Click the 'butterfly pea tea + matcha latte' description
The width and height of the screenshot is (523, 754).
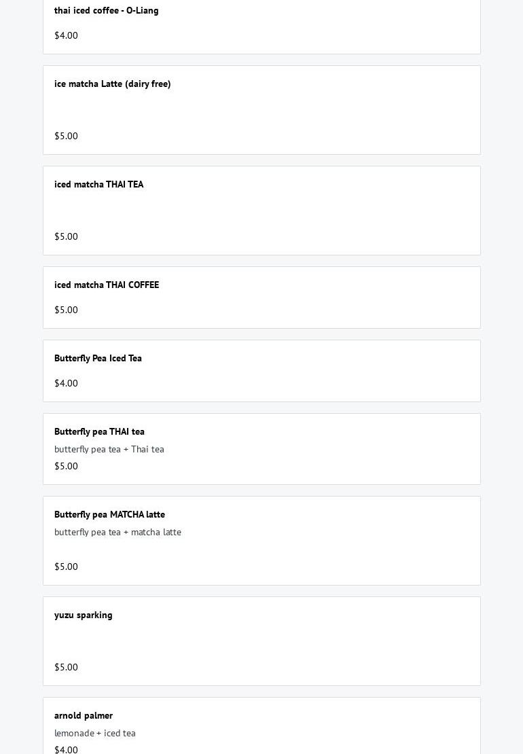118,532
